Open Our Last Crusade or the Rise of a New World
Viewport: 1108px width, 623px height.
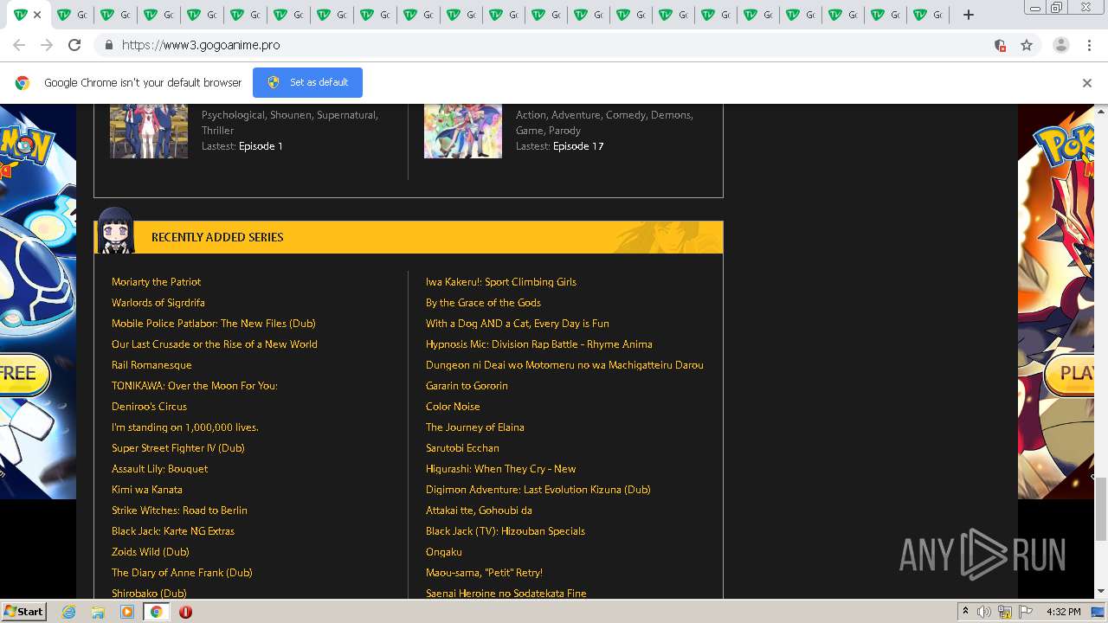[x=215, y=344]
